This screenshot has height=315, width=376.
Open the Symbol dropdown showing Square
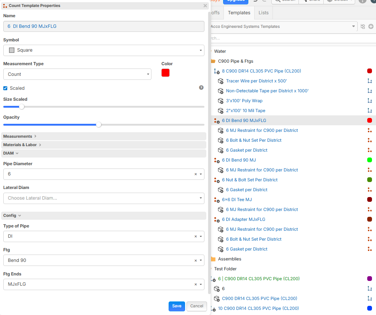(x=104, y=50)
